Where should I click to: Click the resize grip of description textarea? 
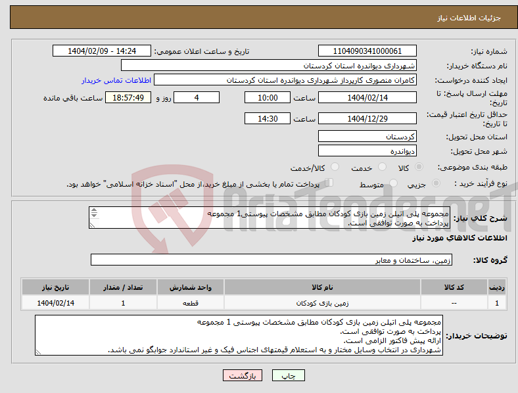(x=92, y=225)
